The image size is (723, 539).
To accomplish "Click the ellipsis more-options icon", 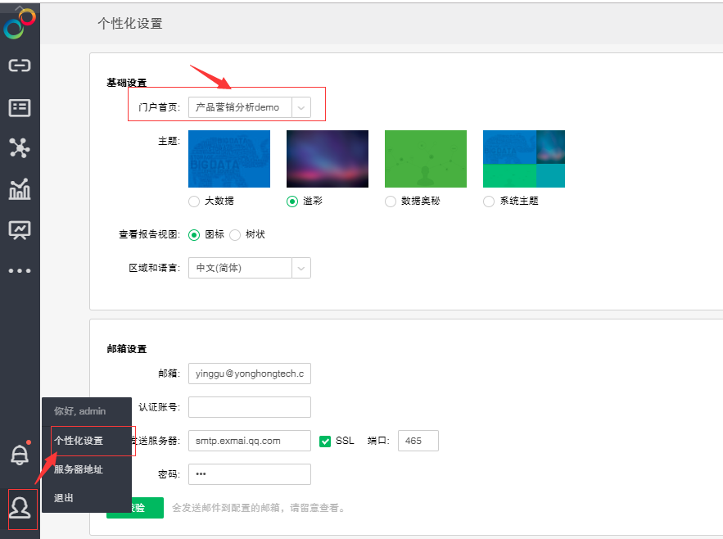I will (18, 270).
